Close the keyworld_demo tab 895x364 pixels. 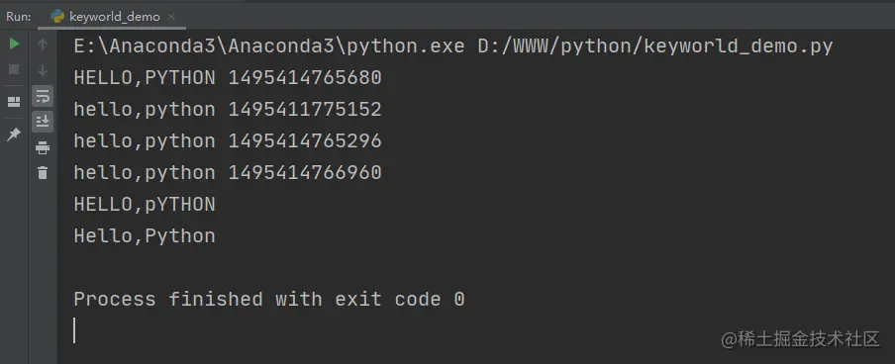(x=170, y=17)
